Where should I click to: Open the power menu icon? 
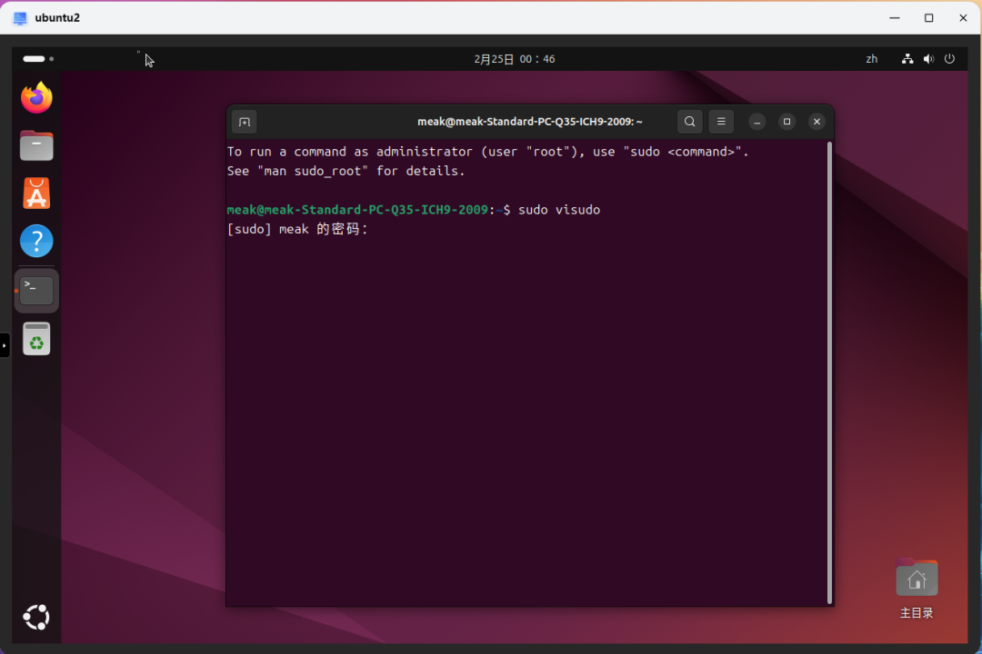(949, 59)
